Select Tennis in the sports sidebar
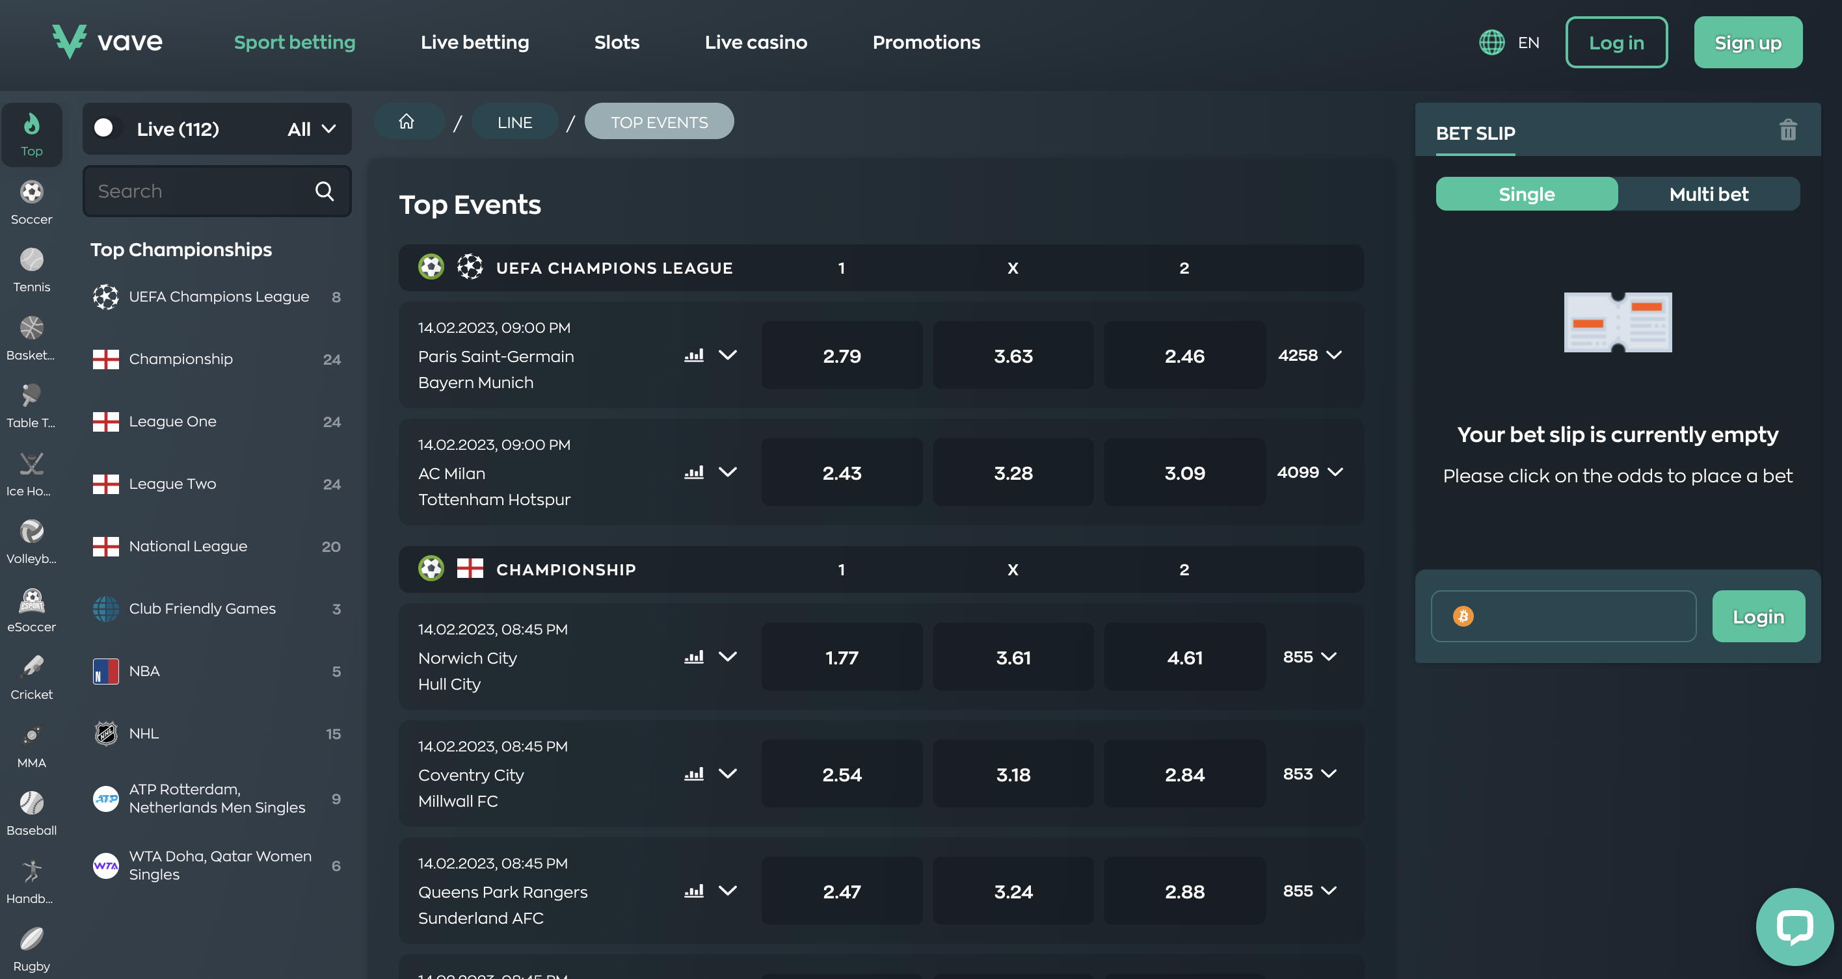Viewport: 1842px width, 979px height. [x=31, y=271]
